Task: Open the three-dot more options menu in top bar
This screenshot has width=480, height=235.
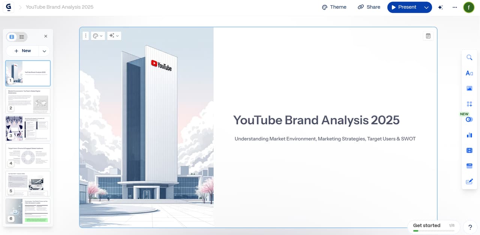Action: (x=454, y=7)
